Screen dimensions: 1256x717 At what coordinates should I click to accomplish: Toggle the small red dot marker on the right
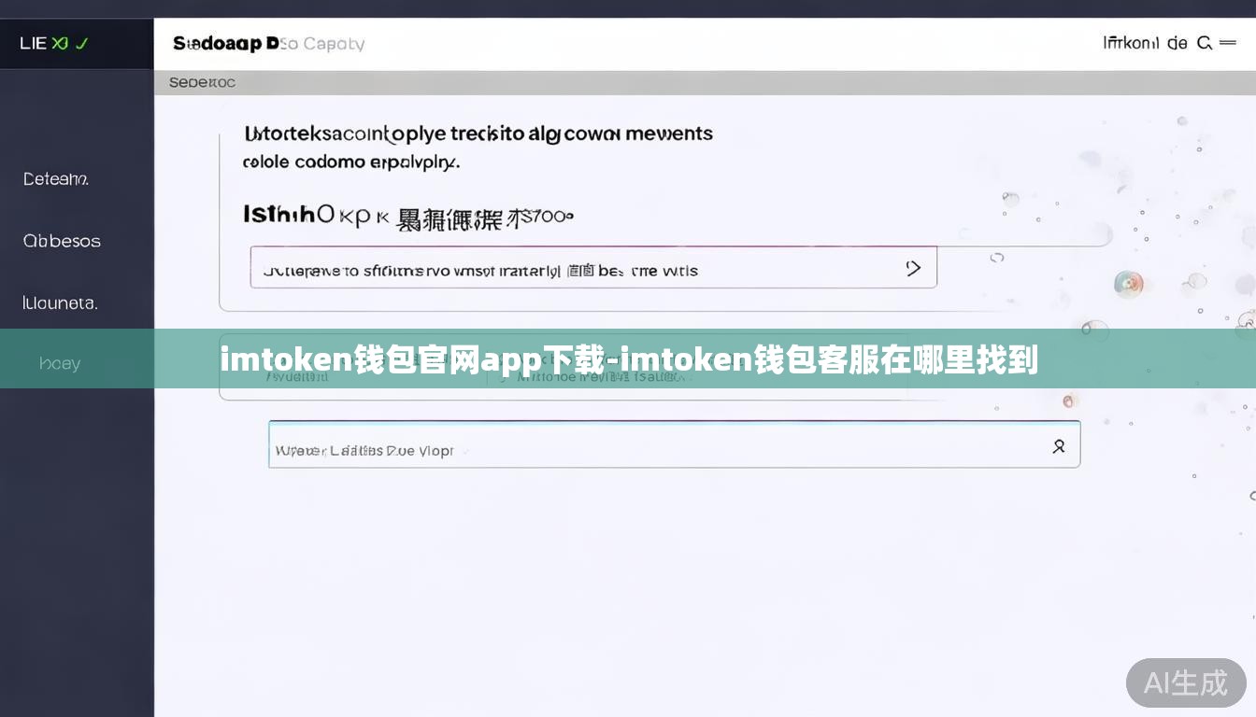click(x=1069, y=400)
